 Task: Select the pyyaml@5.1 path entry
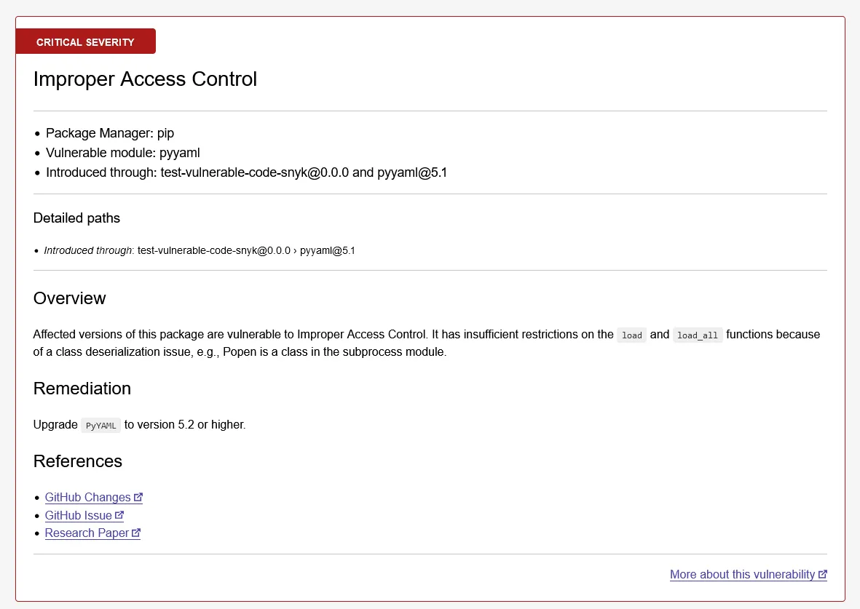[328, 250]
